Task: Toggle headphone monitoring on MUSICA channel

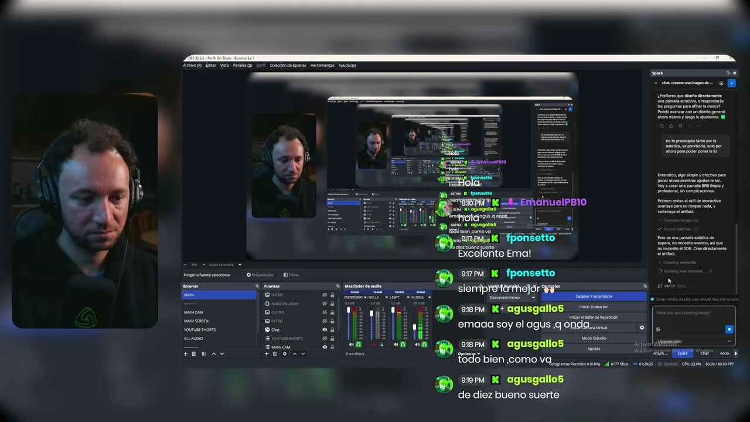Action: 425,345
